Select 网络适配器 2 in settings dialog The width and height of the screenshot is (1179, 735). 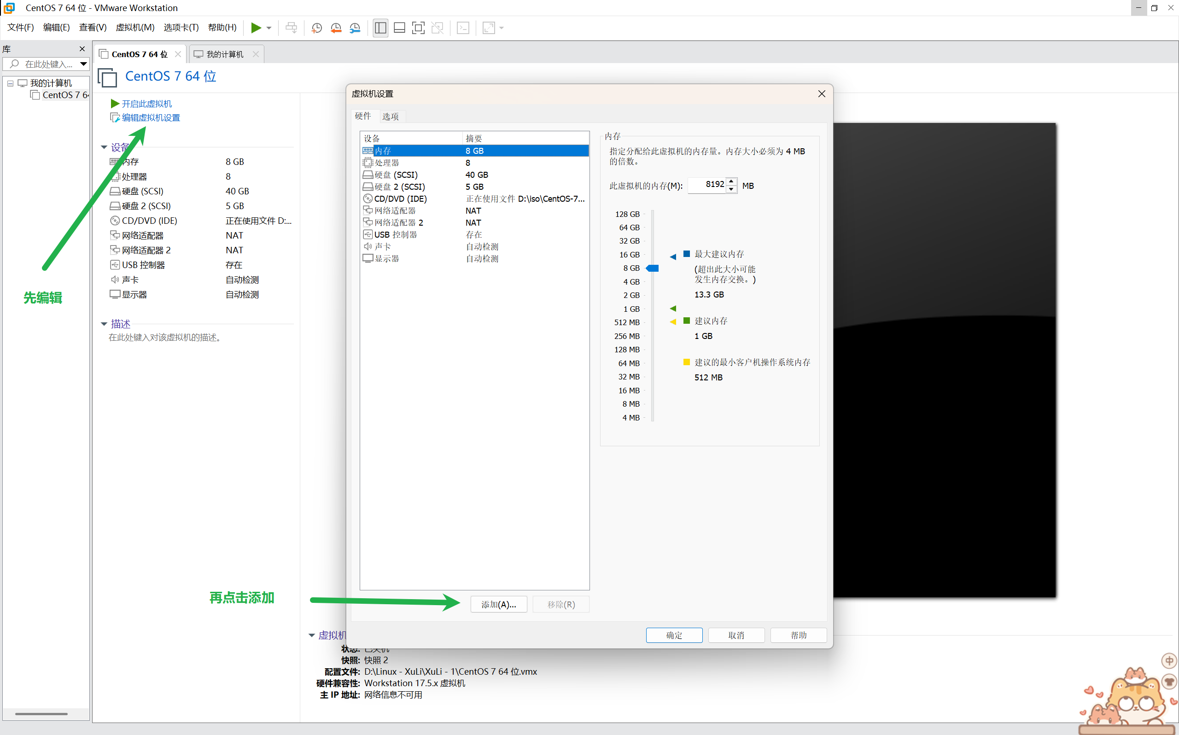(x=398, y=222)
